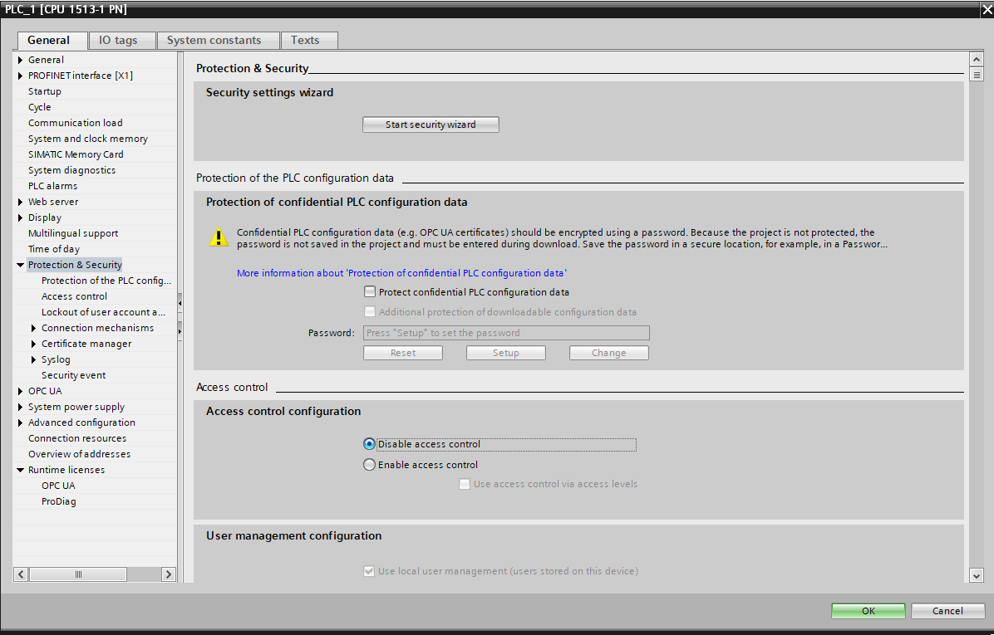Screen dimensions: 994x635
Task: Click the Reset password button
Action: click(x=403, y=353)
